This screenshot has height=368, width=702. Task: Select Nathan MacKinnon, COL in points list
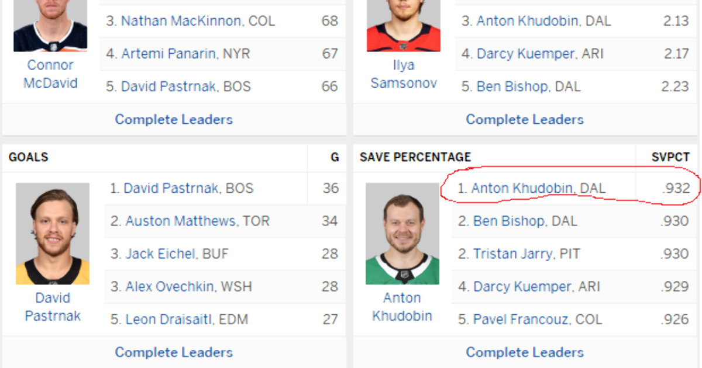pyautogui.click(x=190, y=21)
